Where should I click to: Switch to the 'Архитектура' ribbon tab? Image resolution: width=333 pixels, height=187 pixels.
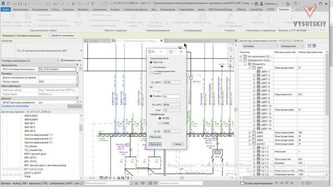pos(21,9)
